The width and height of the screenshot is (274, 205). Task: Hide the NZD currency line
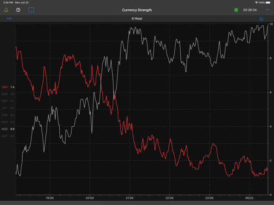[8, 129]
